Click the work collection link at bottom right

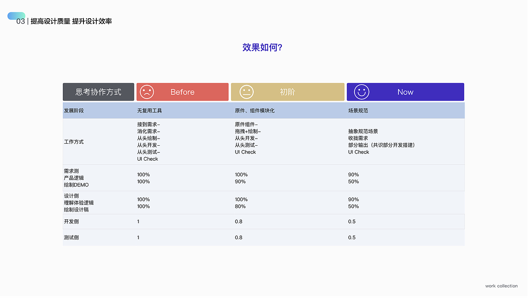(x=501, y=286)
